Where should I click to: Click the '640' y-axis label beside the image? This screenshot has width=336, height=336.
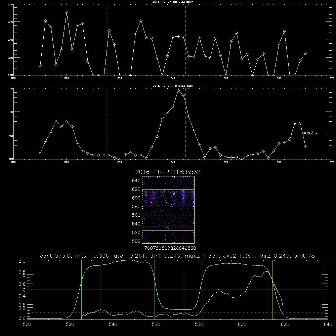click(136, 181)
